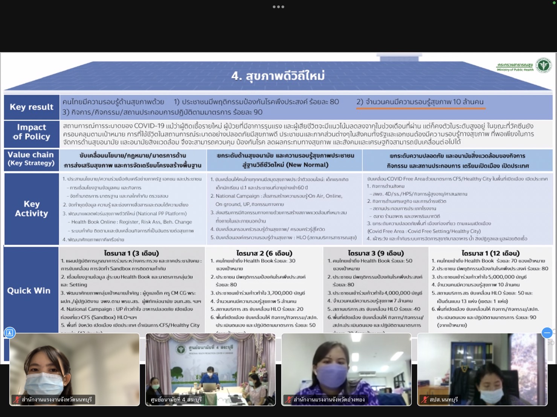The height and width of the screenshot is (417, 557).
Task: Select the ศูนย์อนามัยที่ 4 สระบุรี video thumbnail
Action: (x=210, y=368)
